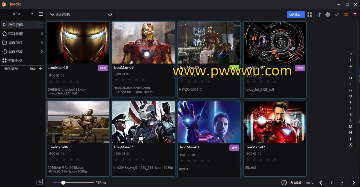360x187 pixels.
Task: Open the IronMan-10 helmet thumbnail
Action: pyautogui.click(x=78, y=43)
